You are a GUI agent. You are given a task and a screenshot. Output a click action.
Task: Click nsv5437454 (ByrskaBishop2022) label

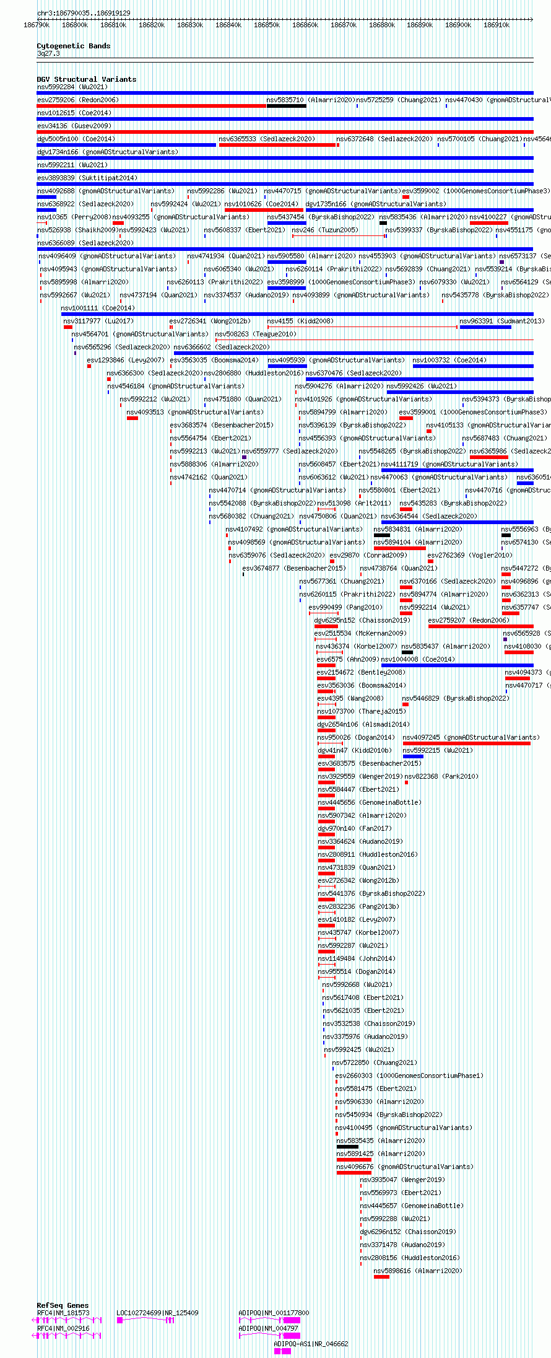321,217
